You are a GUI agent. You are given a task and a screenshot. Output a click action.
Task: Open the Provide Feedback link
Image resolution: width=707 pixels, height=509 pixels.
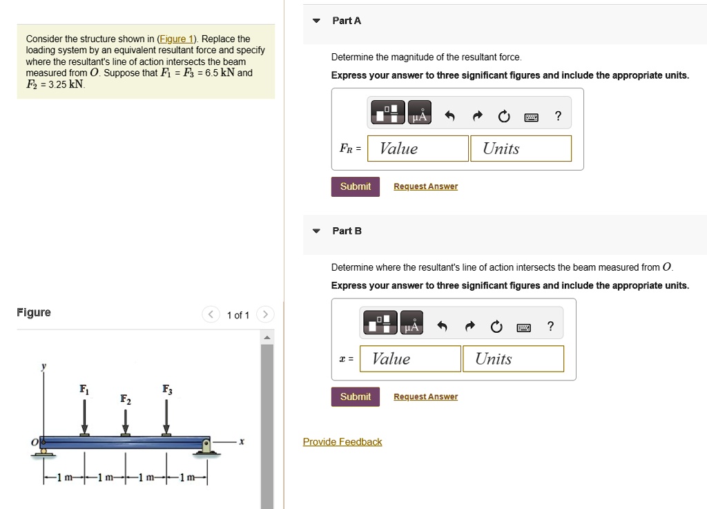pyautogui.click(x=342, y=441)
